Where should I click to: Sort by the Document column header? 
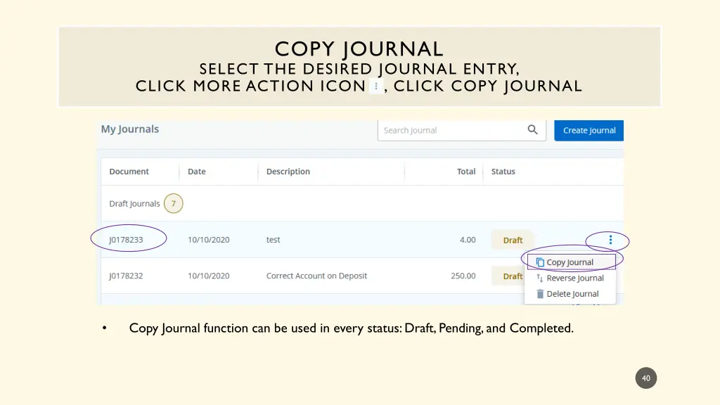coord(128,171)
